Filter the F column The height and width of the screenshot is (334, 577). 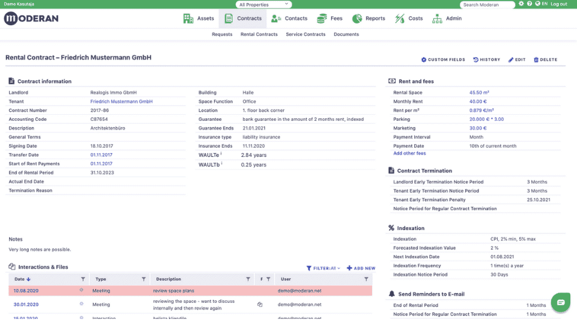(x=268, y=279)
